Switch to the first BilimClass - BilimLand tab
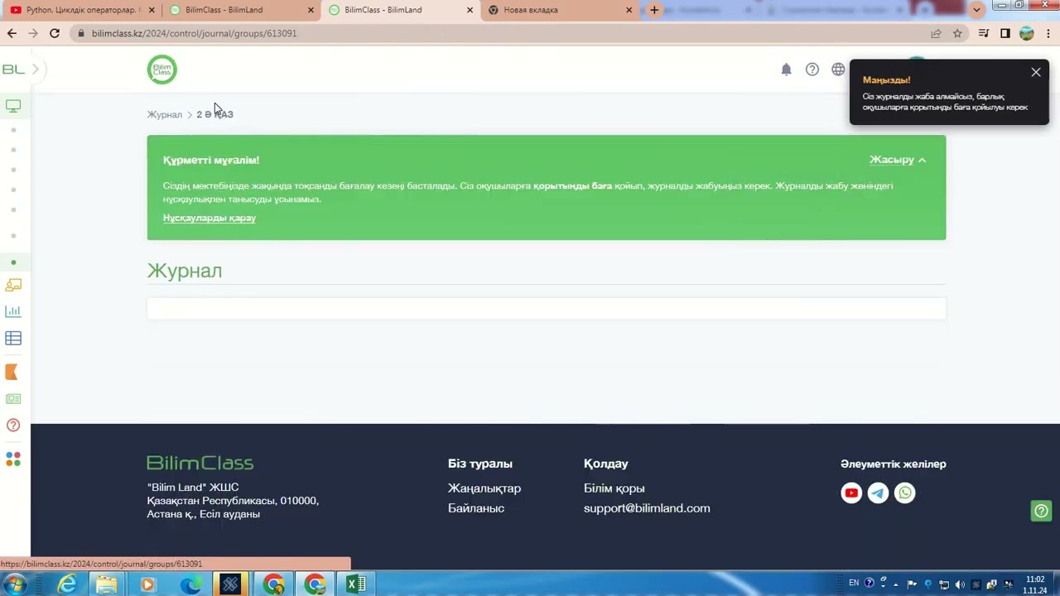The height and width of the screenshot is (596, 1060). 238,10
